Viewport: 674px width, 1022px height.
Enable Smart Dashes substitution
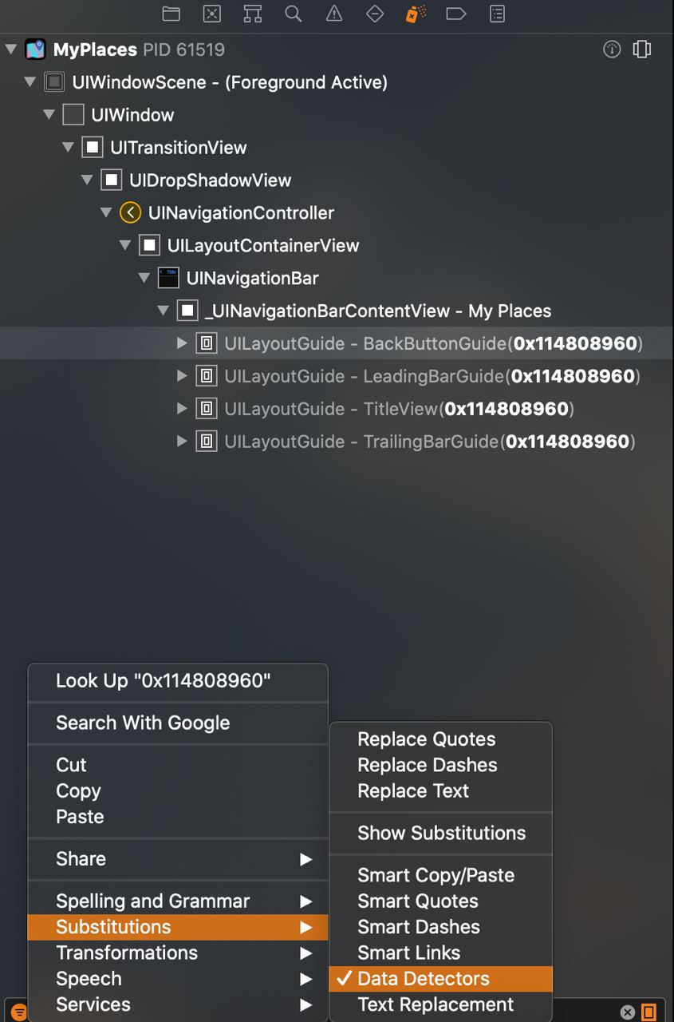click(419, 927)
